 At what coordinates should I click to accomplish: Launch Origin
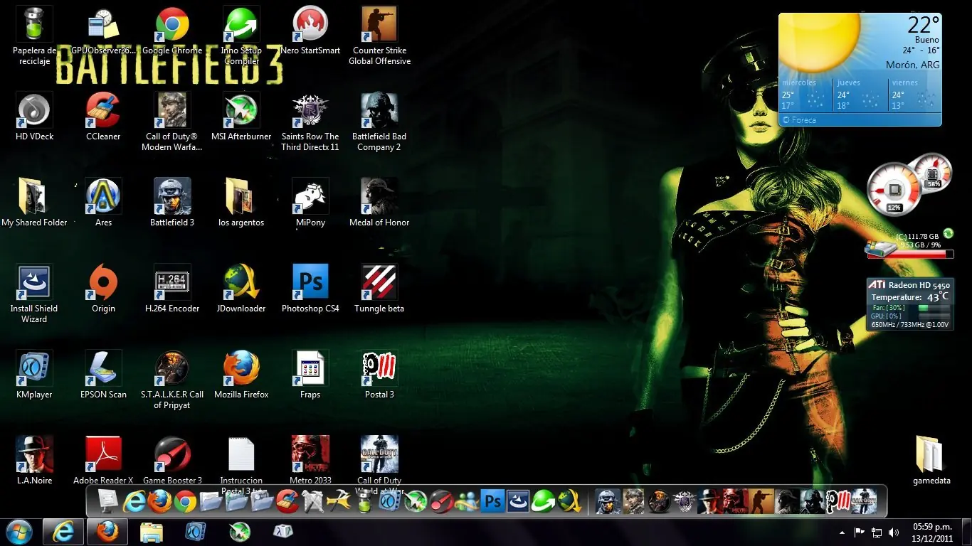pyautogui.click(x=102, y=281)
